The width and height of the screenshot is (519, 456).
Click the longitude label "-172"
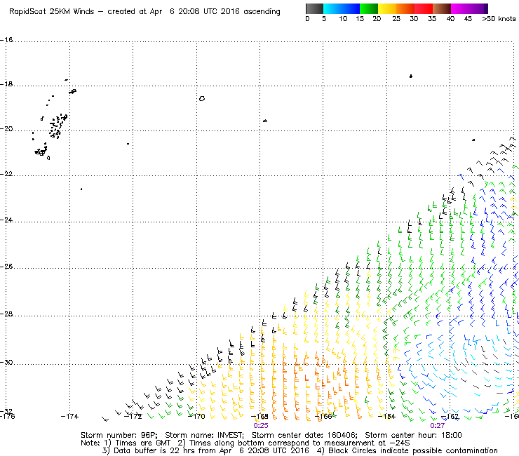tap(133, 416)
